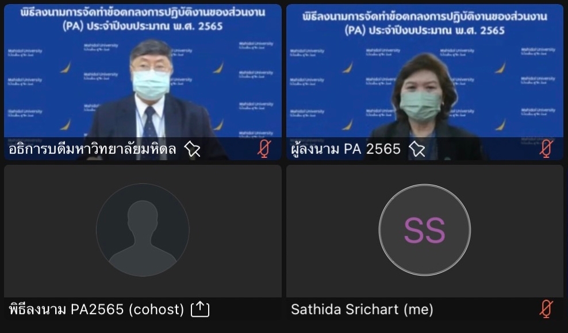The image size is (568, 333).
Task: Click the woman's green face mask in the video
Action: point(421,106)
